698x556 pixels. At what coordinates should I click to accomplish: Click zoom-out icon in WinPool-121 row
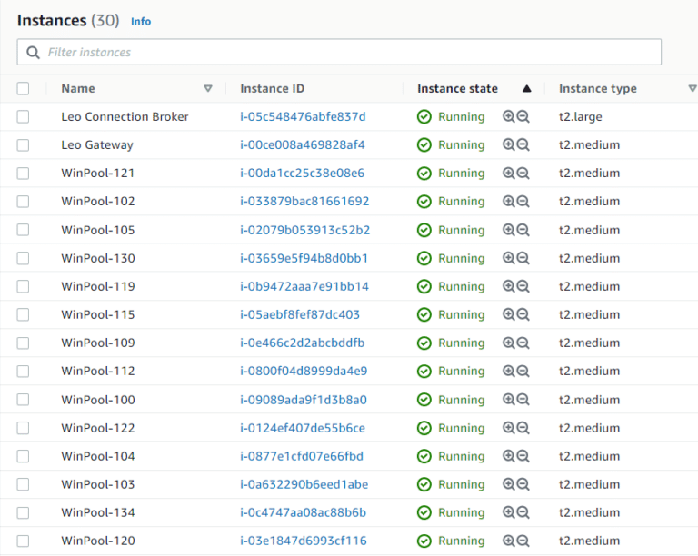click(x=523, y=173)
